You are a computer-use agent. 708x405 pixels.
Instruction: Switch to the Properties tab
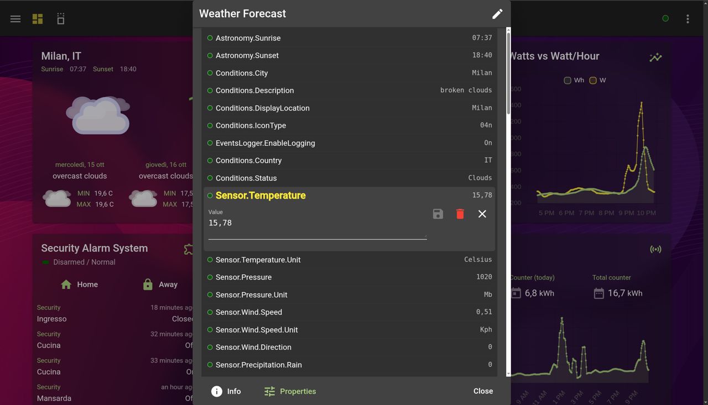pyautogui.click(x=290, y=391)
